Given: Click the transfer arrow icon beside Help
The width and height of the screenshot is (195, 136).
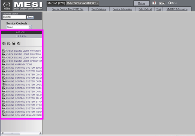Looking at the screenshot, I should pyautogui.click(x=162, y=3).
